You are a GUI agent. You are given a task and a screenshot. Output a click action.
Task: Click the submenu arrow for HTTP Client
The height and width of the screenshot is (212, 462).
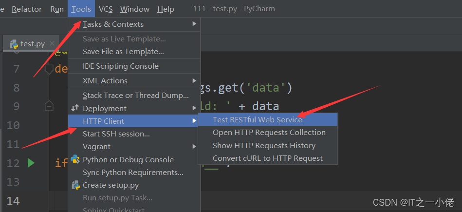point(194,120)
